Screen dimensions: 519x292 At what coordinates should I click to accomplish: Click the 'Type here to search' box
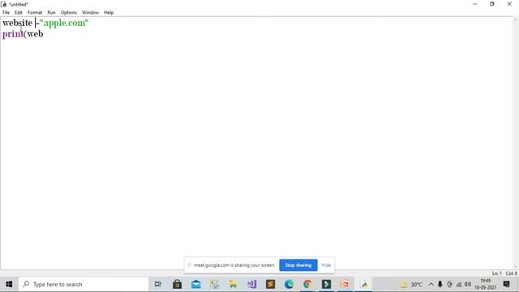pos(84,284)
